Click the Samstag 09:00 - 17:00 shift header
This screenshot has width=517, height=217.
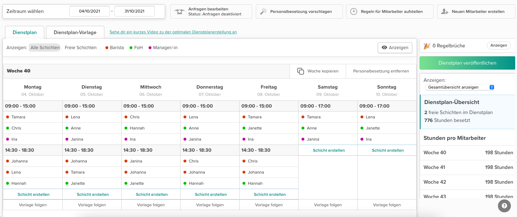click(x=328, y=106)
